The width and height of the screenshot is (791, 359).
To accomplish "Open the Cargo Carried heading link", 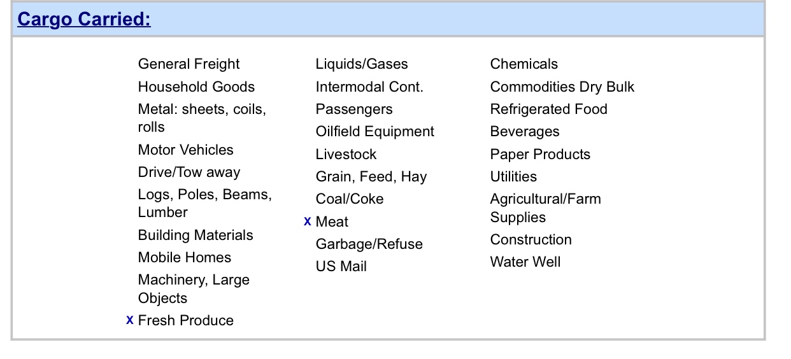I will pyautogui.click(x=84, y=19).
